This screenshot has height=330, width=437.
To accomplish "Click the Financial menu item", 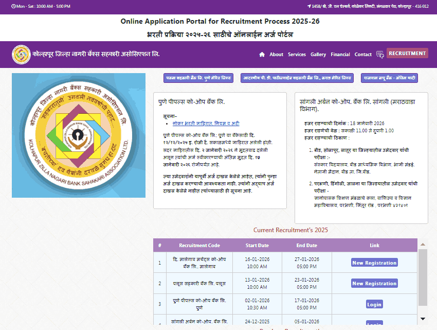I will click(x=340, y=54).
